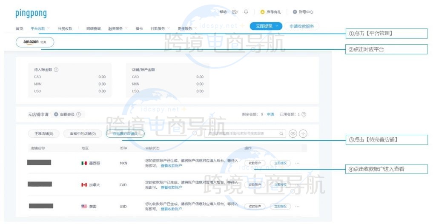Click the pingpong logo
Screen dimensions: 436x224
point(31,13)
